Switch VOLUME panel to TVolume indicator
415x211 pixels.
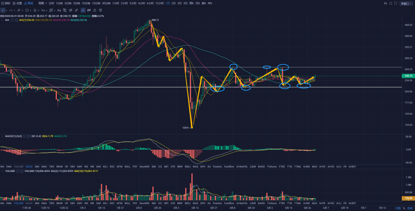(272, 203)
